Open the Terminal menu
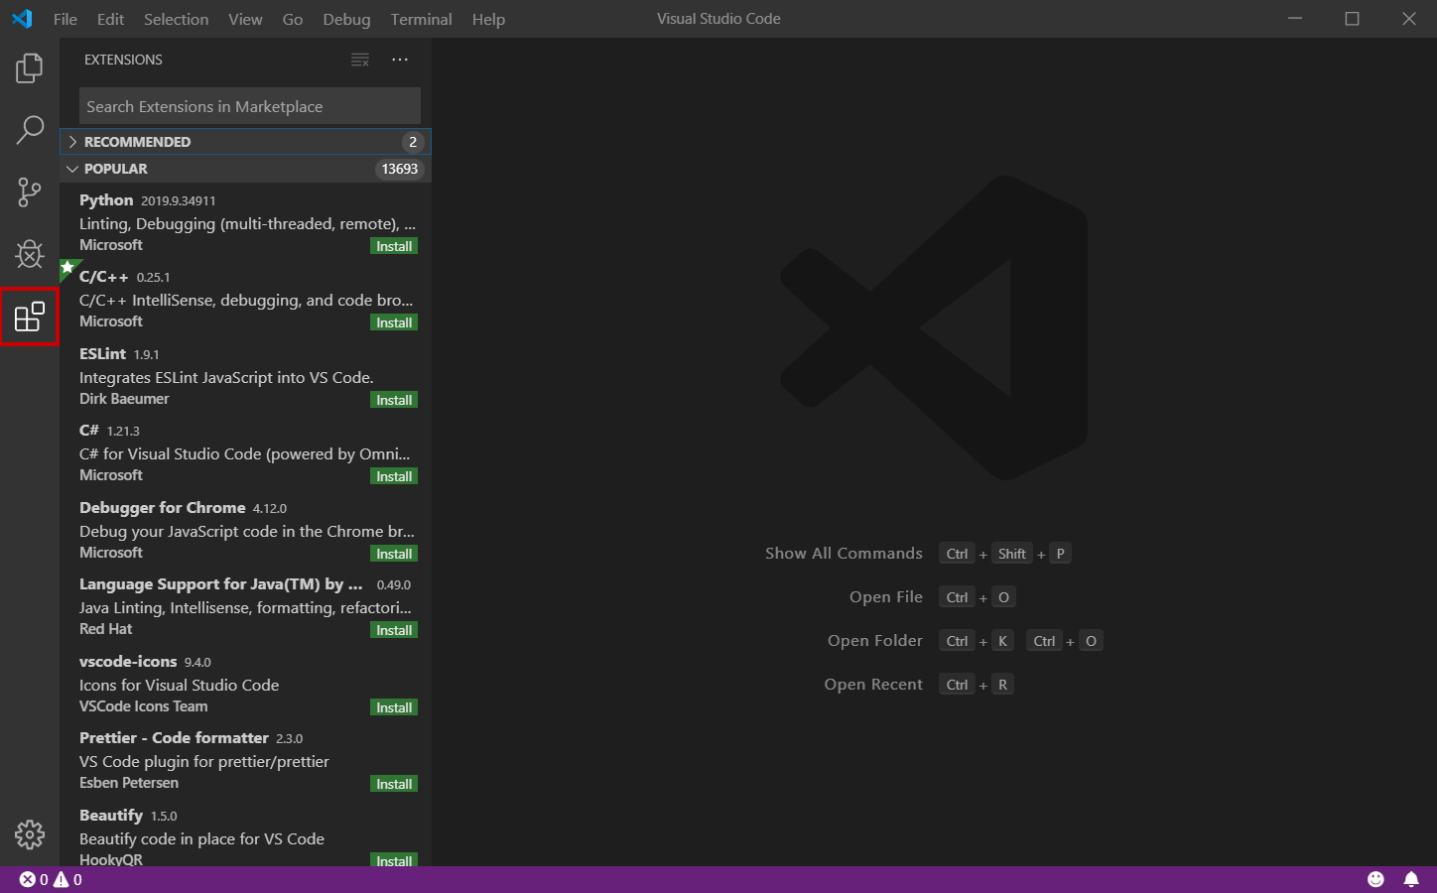 click(421, 19)
